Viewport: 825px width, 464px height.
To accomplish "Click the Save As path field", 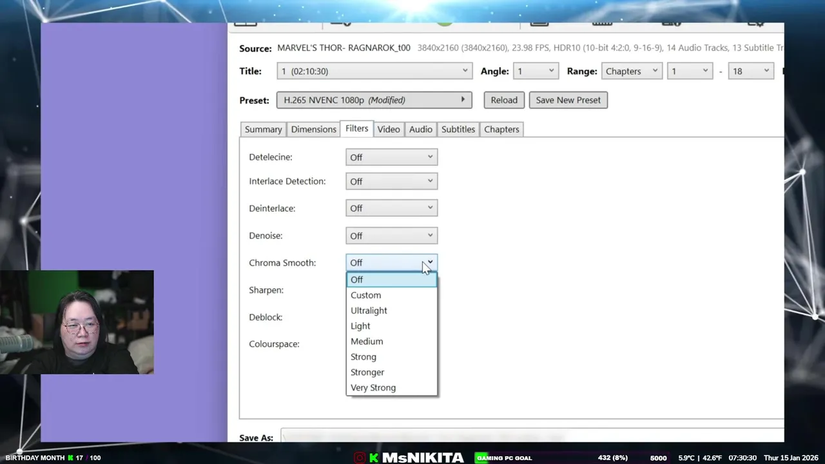I will [x=532, y=437].
